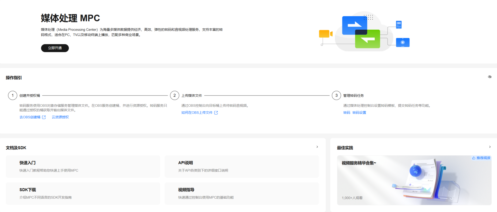Click the 1,000+人观看 text
The image size is (497, 212).
[352, 198]
